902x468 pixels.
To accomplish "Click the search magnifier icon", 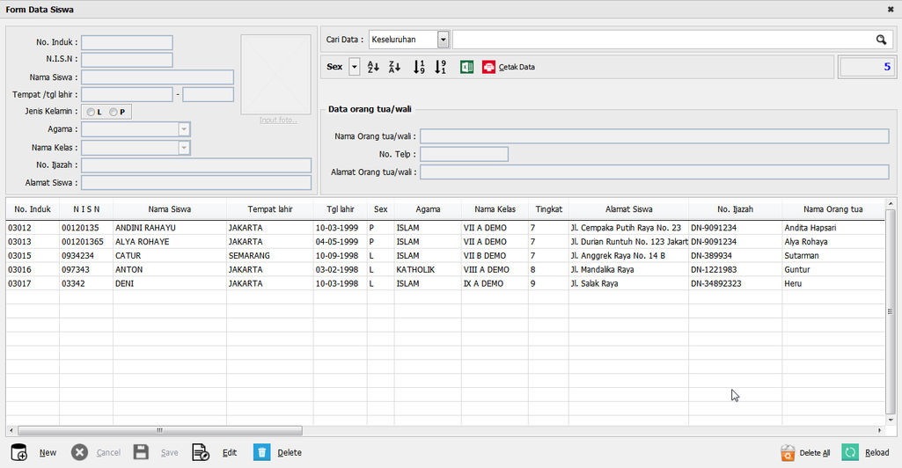I will (x=880, y=40).
